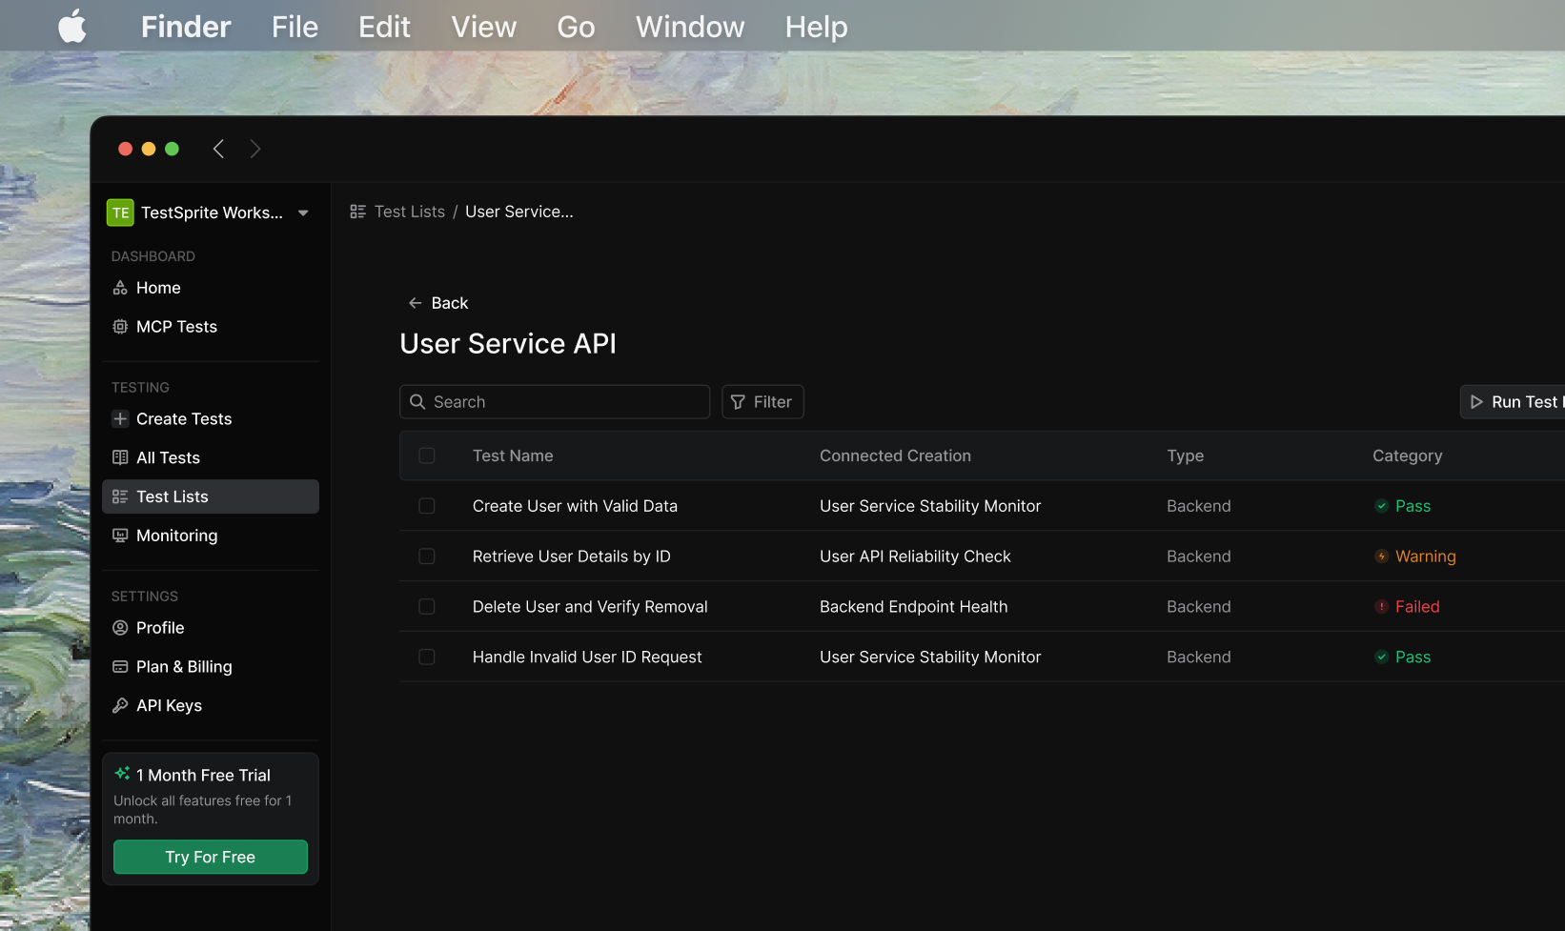The height and width of the screenshot is (931, 1565).
Task: Click the Test Lists sidebar icon
Action: pyautogui.click(x=120, y=496)
